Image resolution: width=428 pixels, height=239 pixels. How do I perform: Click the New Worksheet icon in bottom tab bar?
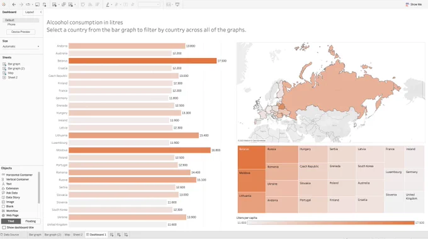tap(111, 235)
